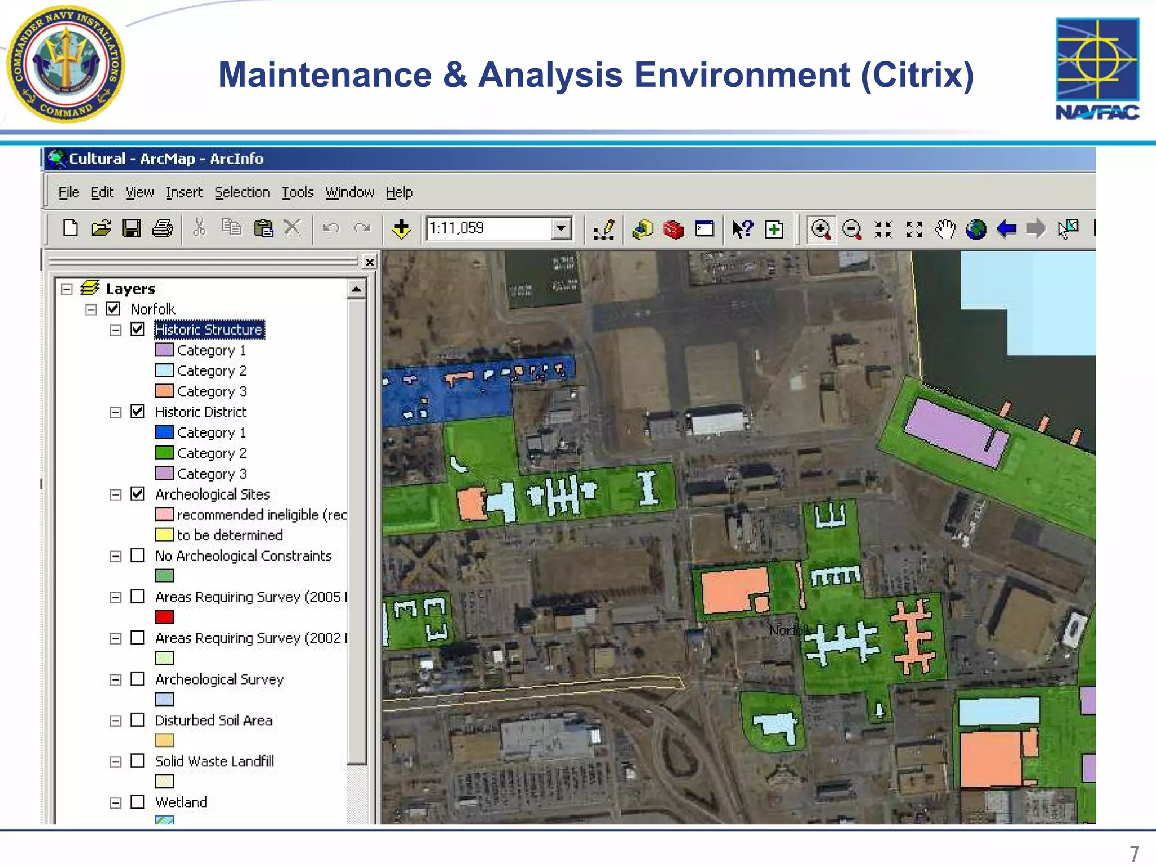Copy the selected element
This screenshot has height=865, width=1156.
231,227
